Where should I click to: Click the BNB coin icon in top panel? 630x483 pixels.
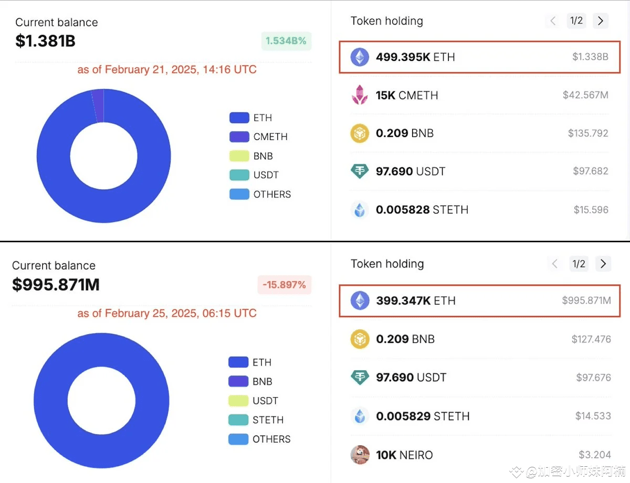tap(360, 133)
